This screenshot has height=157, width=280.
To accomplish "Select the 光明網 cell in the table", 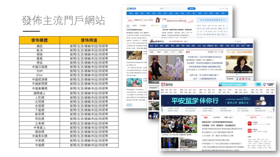I will (x=39, y=102).
